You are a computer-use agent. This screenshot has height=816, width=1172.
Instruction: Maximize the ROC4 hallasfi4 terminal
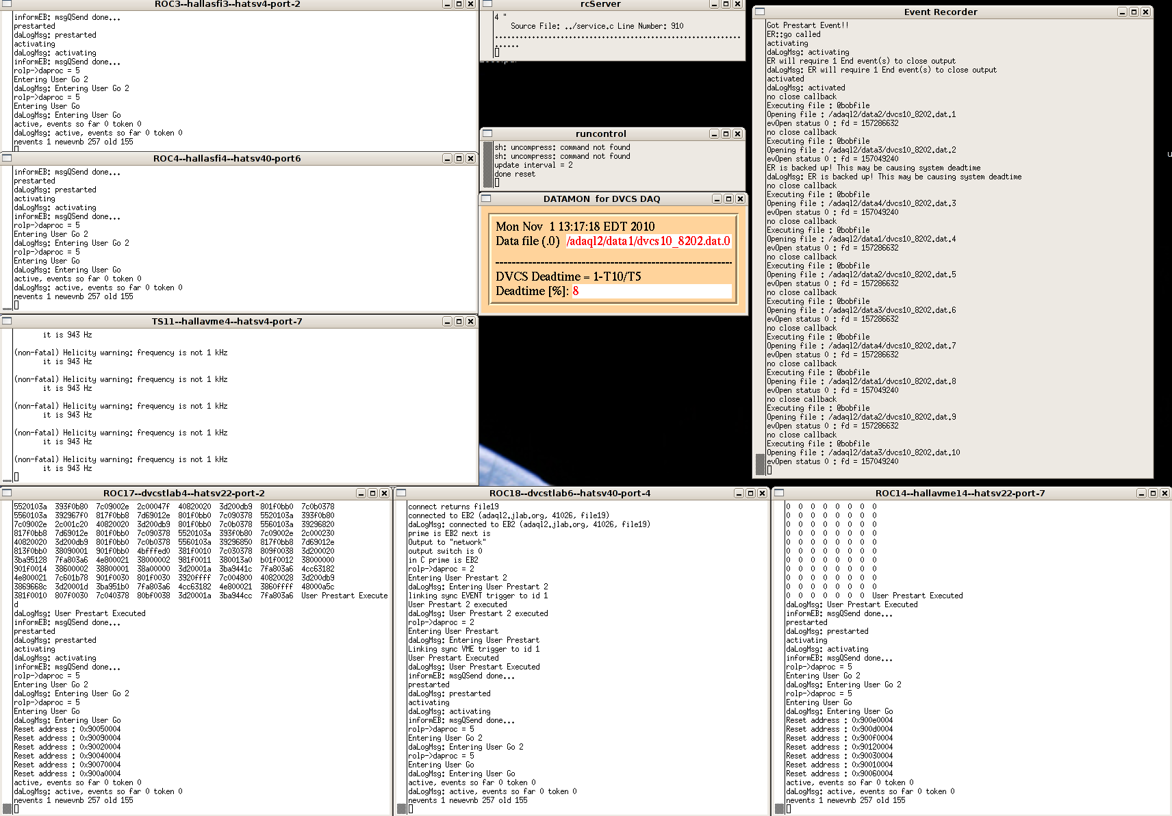[x=459, y=158]
